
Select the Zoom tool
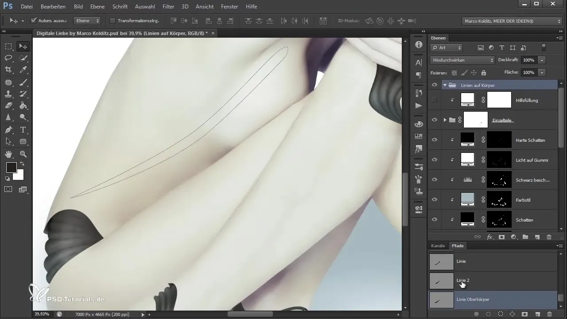click(x=23, y=154)
